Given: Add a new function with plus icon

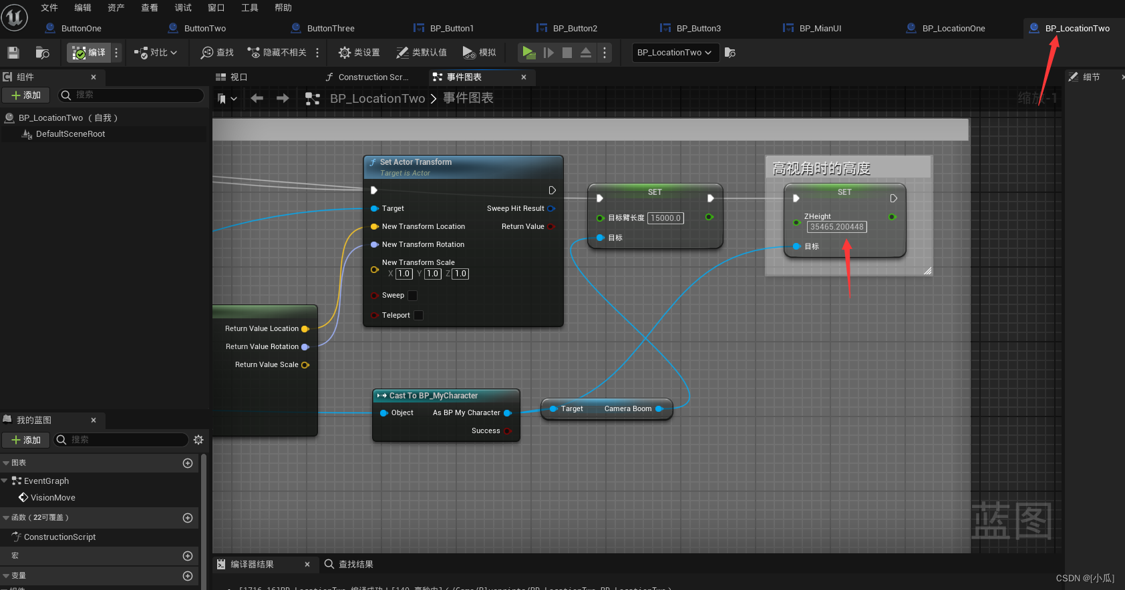Looking at the screenshot, I should (x=188, y=518).
